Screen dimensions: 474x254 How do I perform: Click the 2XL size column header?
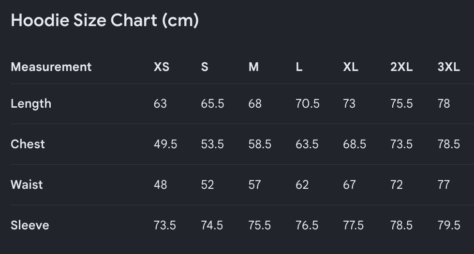coord(401,67)
